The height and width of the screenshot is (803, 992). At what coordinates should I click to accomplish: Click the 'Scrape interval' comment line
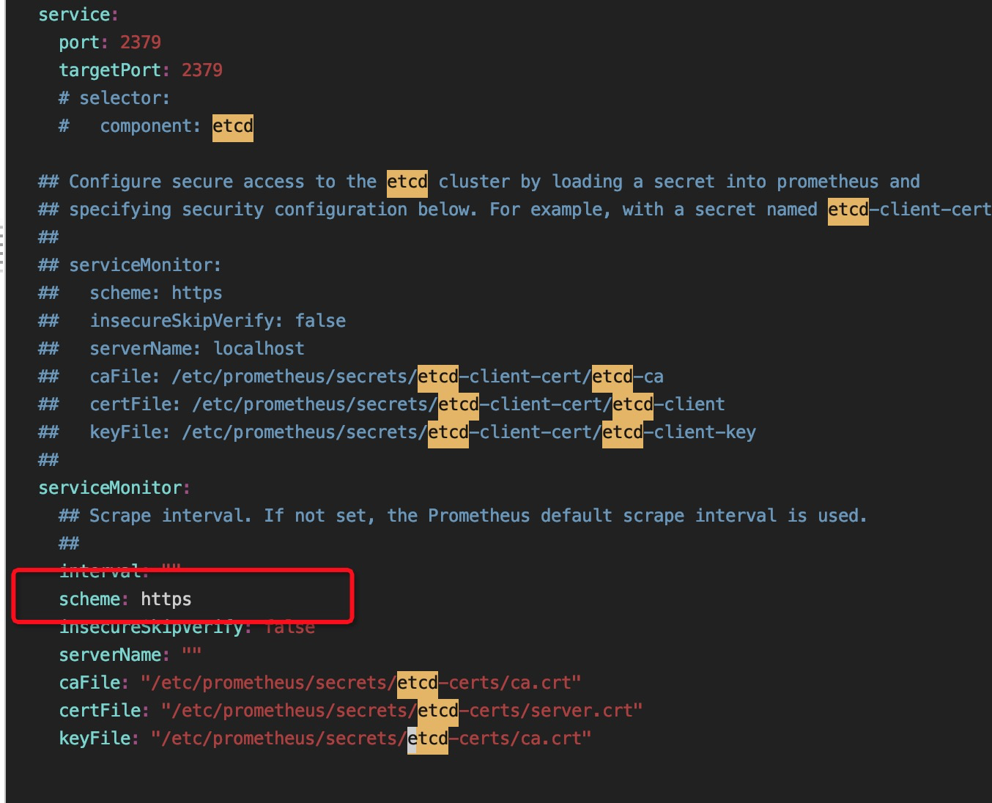[463, 516]
